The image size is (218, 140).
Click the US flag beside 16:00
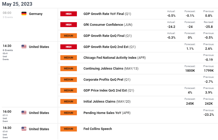[24, 113]
